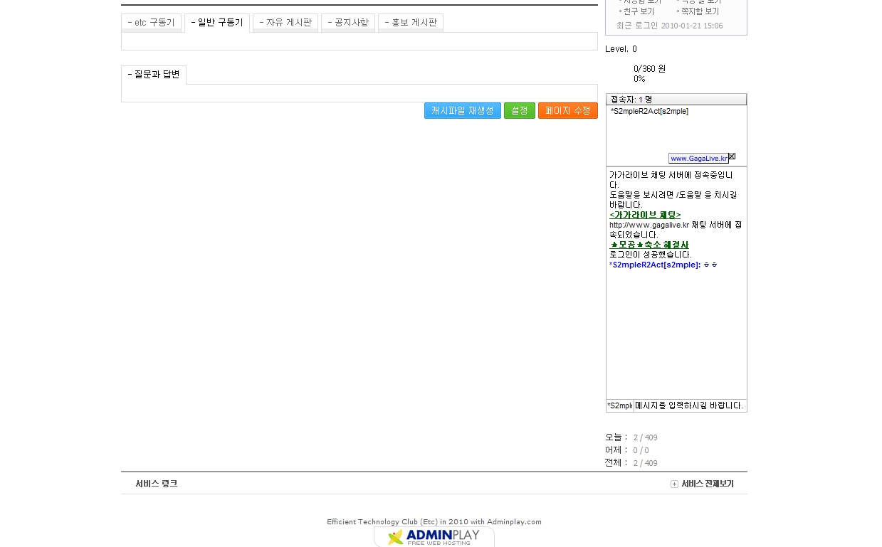Open the etc 구동기 tab

coord(151,23)
